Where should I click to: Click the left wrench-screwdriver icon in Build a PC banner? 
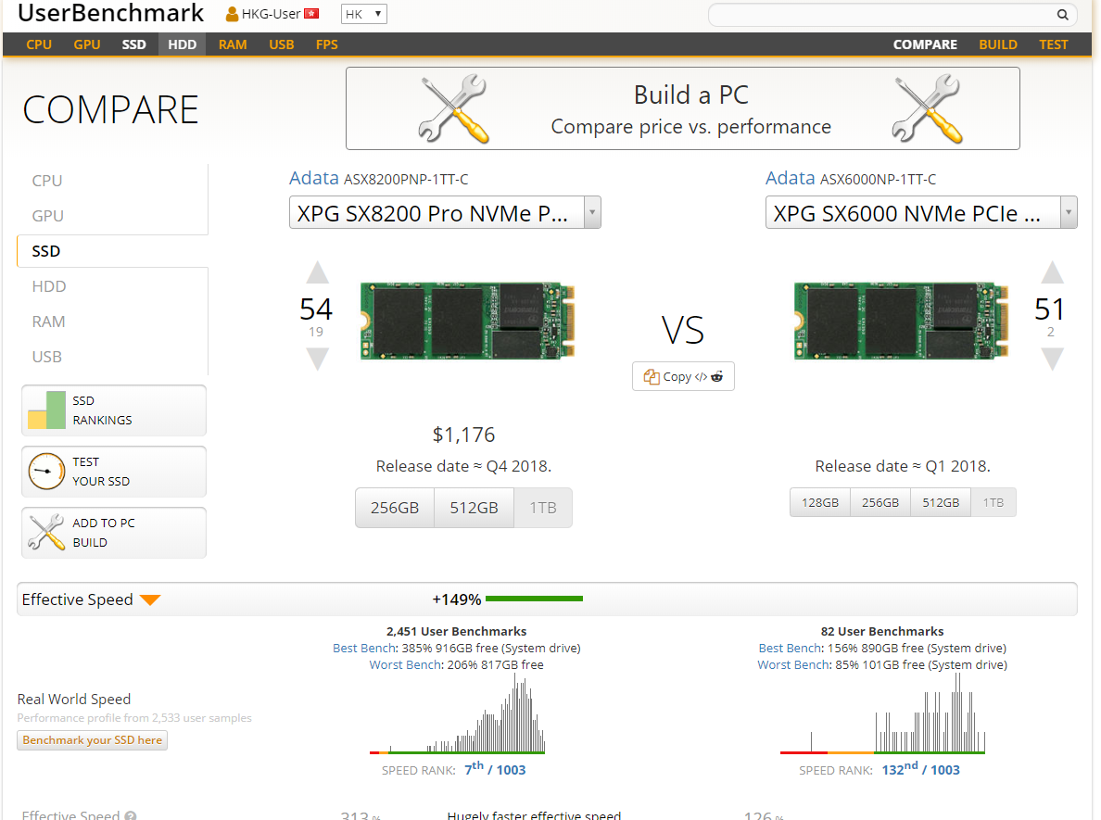453,108
